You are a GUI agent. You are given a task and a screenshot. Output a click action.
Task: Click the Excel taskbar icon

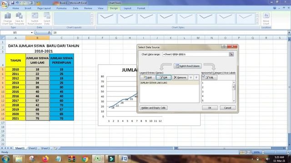(98, 159)
